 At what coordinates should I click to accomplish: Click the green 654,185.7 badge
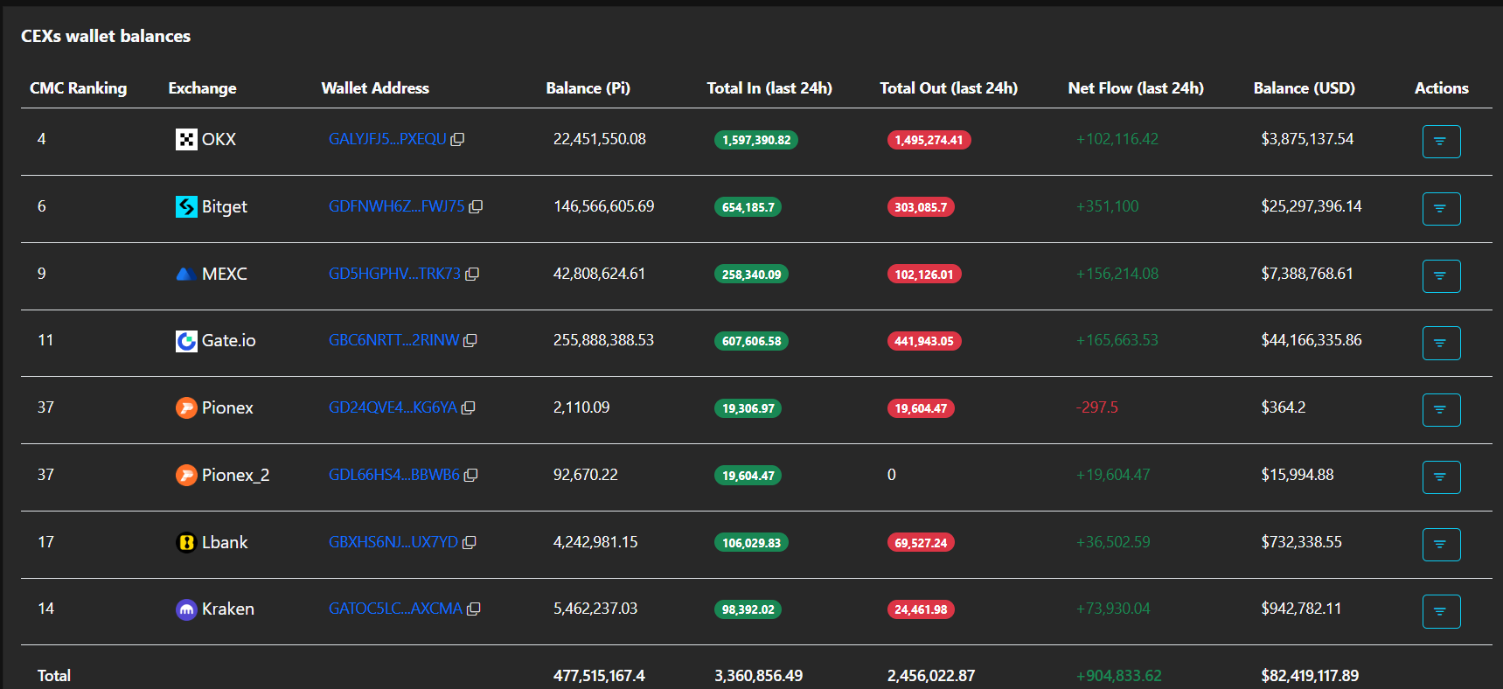pyautogui.click(x=748, y=207)
